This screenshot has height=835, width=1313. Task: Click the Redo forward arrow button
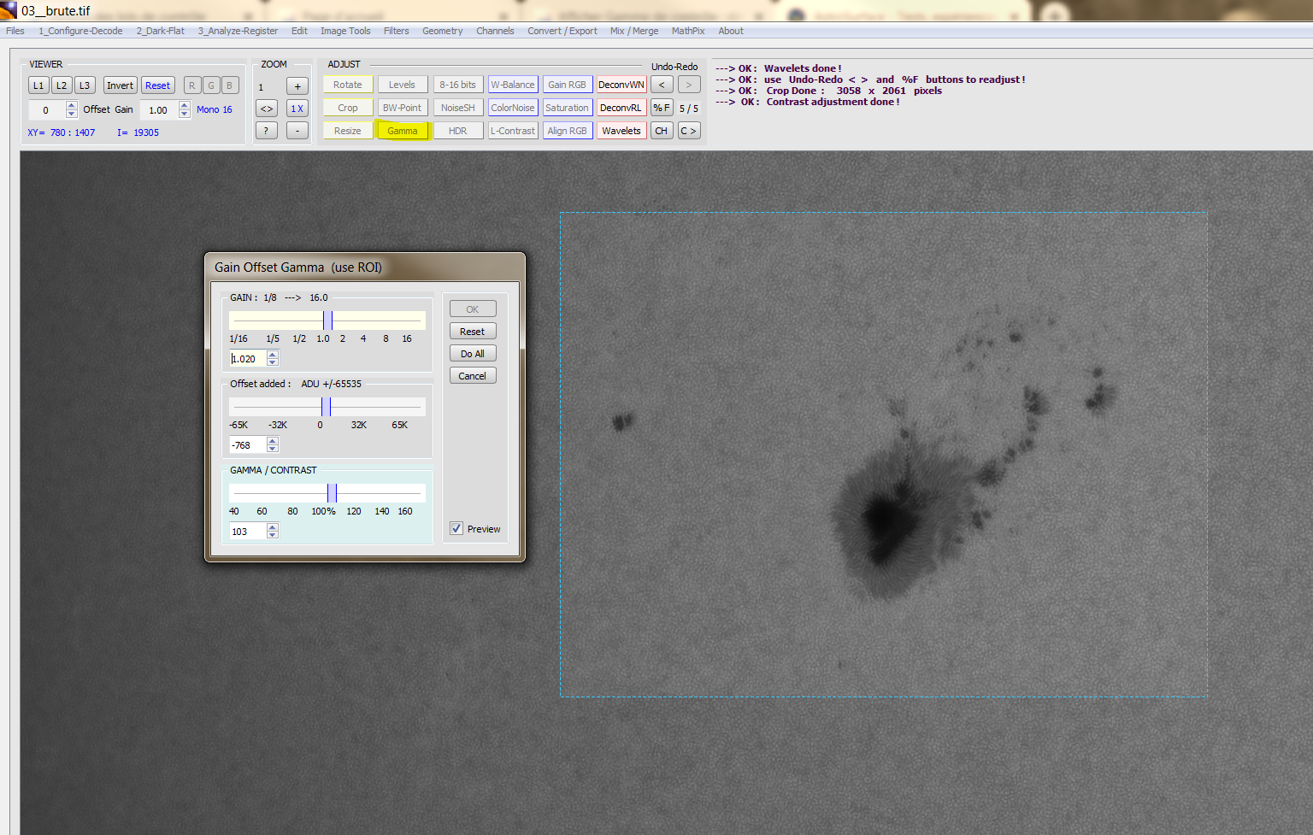coord(689,85)
